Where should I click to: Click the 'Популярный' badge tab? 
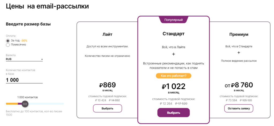173,20
